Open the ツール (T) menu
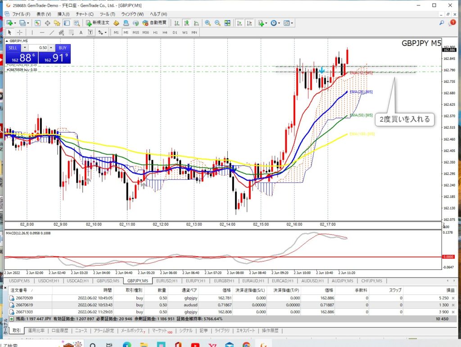This screenshot has height=347, width=461. (107, 14)
